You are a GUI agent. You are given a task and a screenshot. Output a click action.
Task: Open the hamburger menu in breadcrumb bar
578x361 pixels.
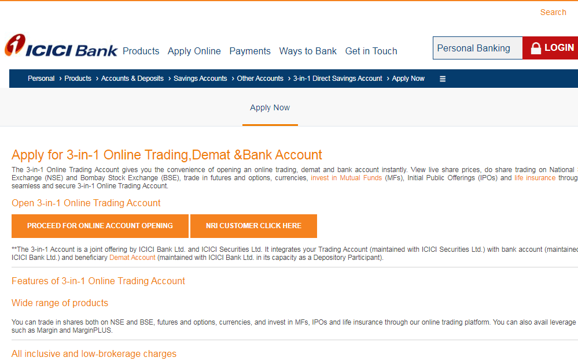click(443, 79)
